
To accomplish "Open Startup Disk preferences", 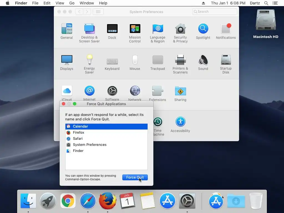I will (226, 64).
